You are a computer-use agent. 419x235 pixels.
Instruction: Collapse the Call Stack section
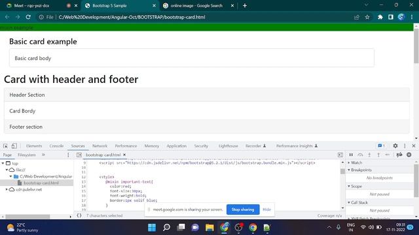click(349, 202)
